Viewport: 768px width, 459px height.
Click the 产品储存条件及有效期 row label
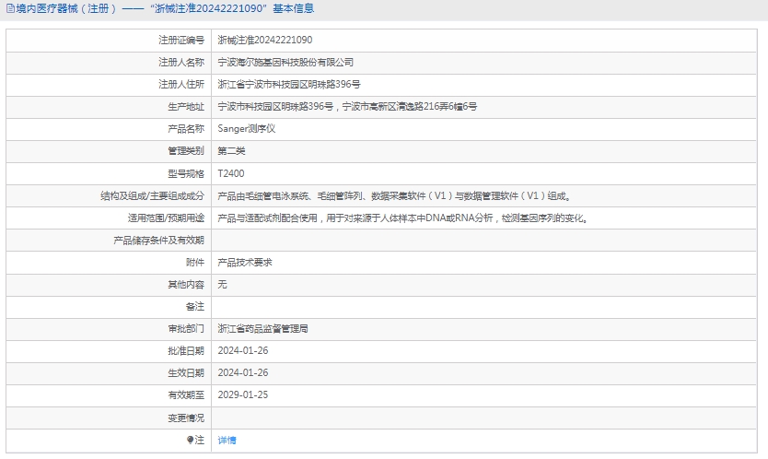(x=158, y=241)
